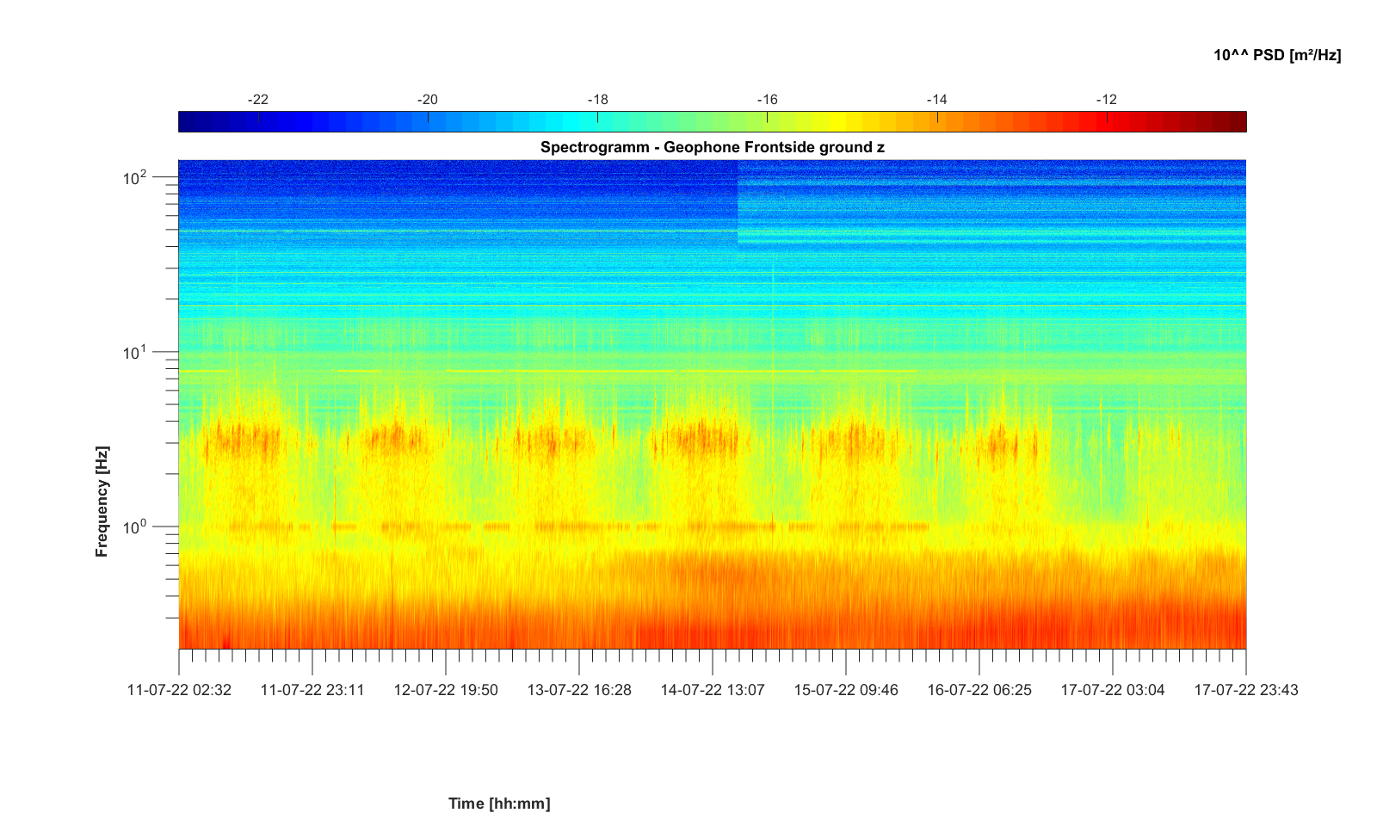Click the -16 label on the colorbar
This screenshot has height=813, width=1377.
click(767, 100)
